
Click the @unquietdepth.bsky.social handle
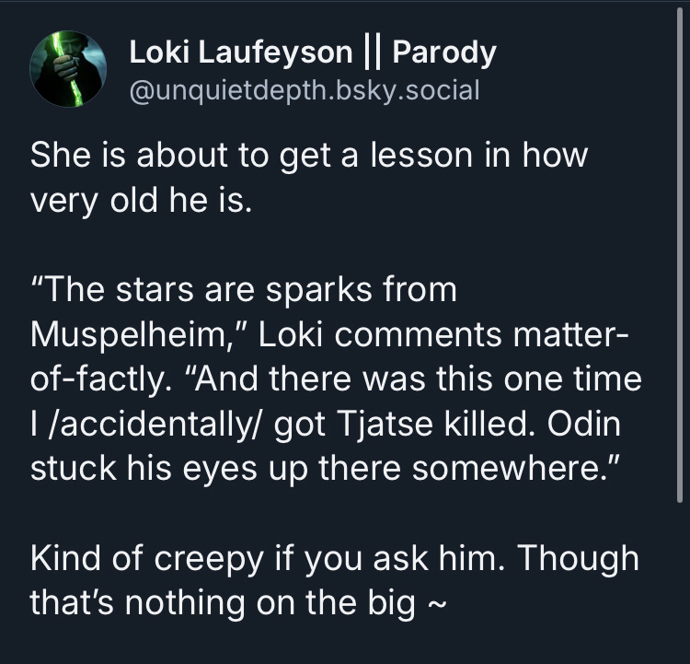pos(304,90)
